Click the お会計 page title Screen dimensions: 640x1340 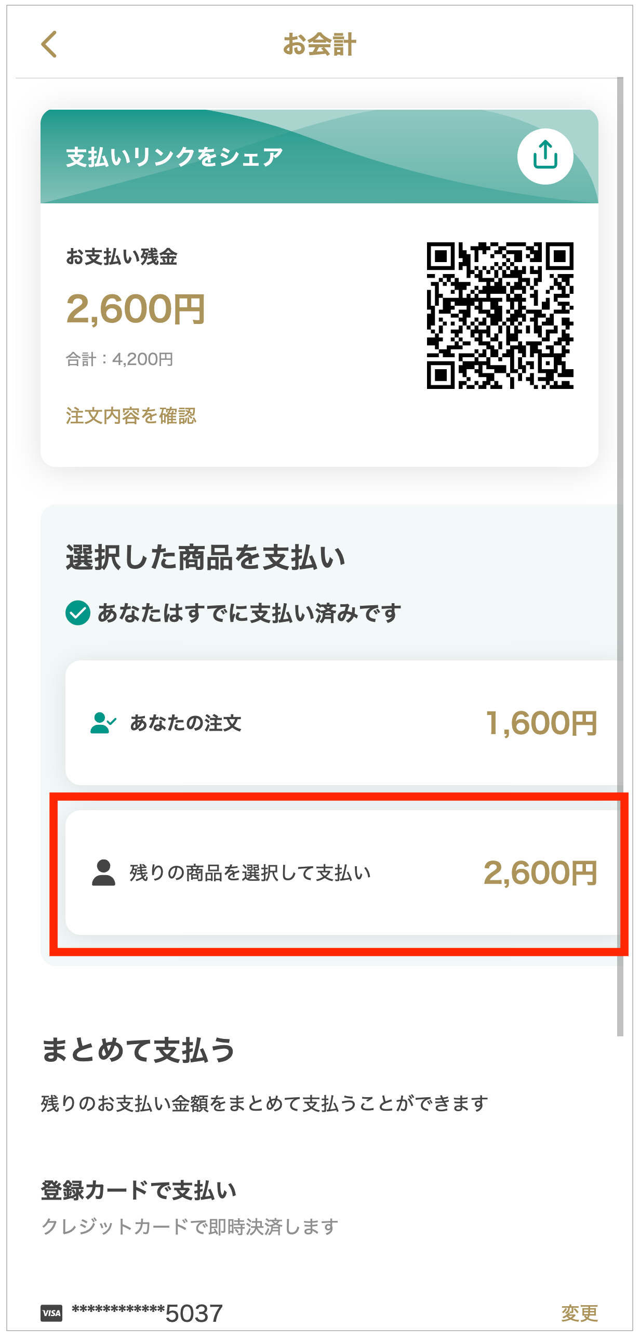[x=319, y=44]
